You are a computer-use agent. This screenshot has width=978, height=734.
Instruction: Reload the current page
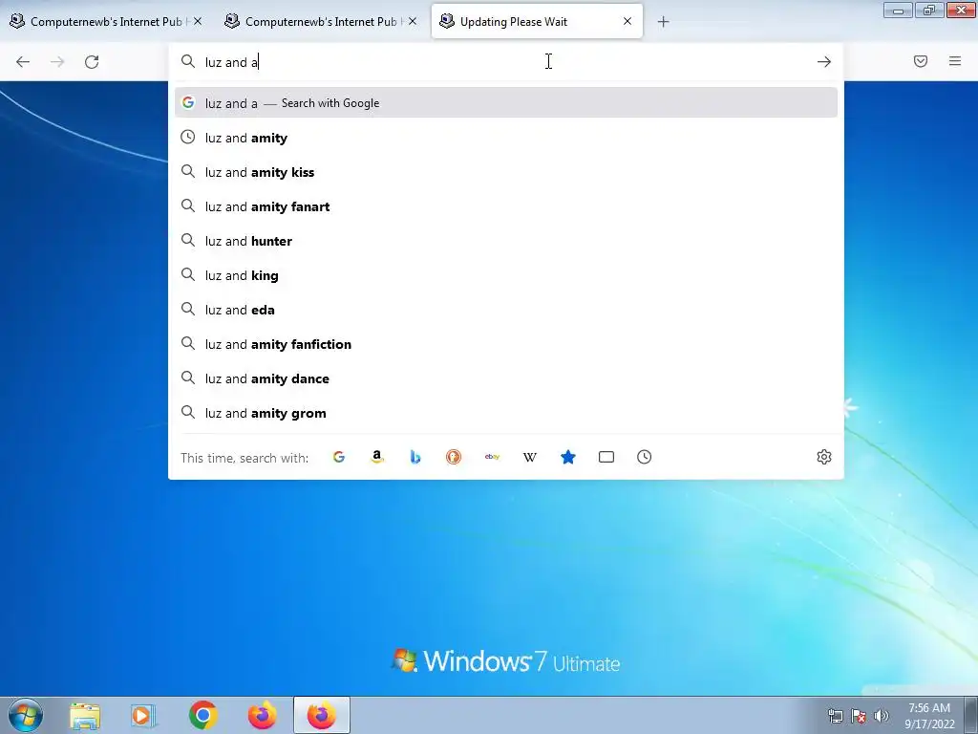coord(92,62)
